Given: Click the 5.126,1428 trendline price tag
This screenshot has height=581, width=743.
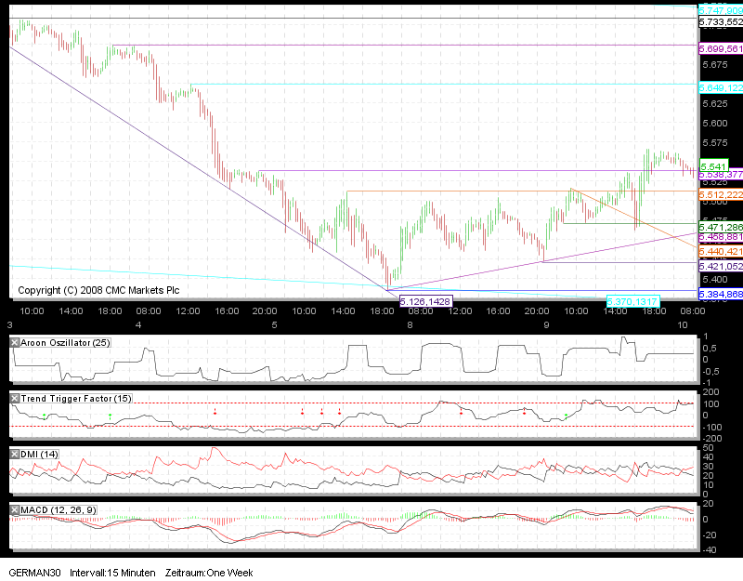Looking at the screenshot, I should (x=425, y=301).
